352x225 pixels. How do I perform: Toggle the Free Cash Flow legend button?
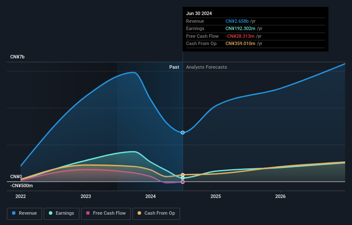tap(106, 213)
